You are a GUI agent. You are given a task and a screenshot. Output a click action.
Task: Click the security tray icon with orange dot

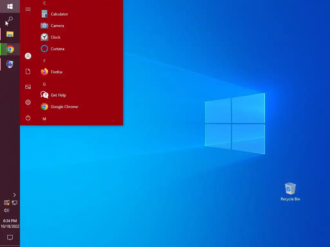pos(6,203)
